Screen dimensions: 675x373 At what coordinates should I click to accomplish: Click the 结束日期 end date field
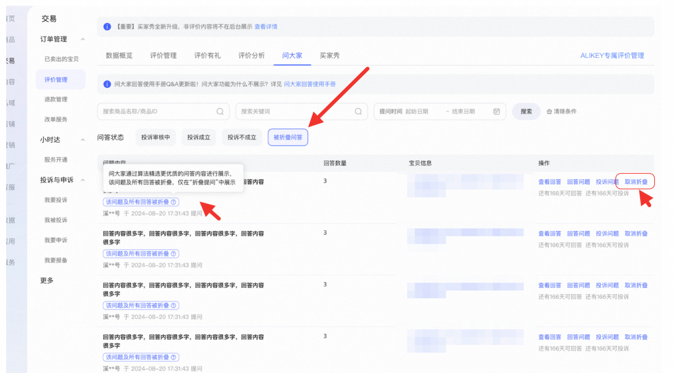tap(463, 111)
